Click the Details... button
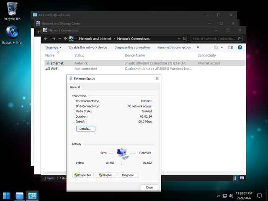This screenshot has height=201, width=268. click(85, 129)
